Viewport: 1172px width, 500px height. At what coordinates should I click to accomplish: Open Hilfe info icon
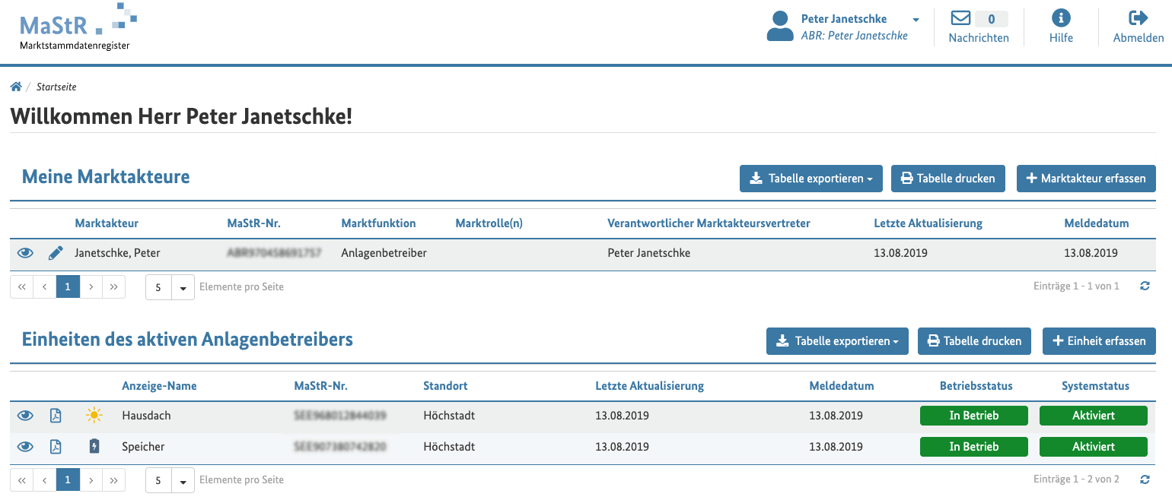pos(1061,18)
